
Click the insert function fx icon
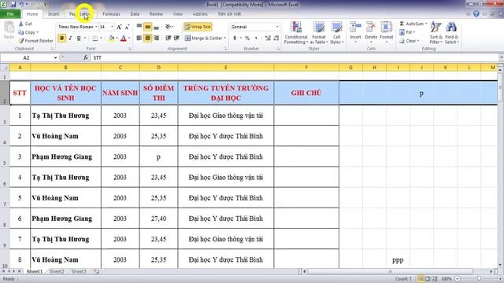(86, 57)
